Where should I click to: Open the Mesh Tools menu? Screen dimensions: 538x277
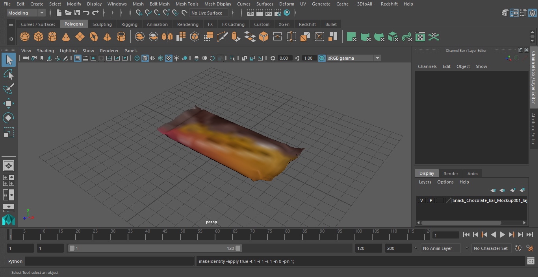(x=187, y=4)
